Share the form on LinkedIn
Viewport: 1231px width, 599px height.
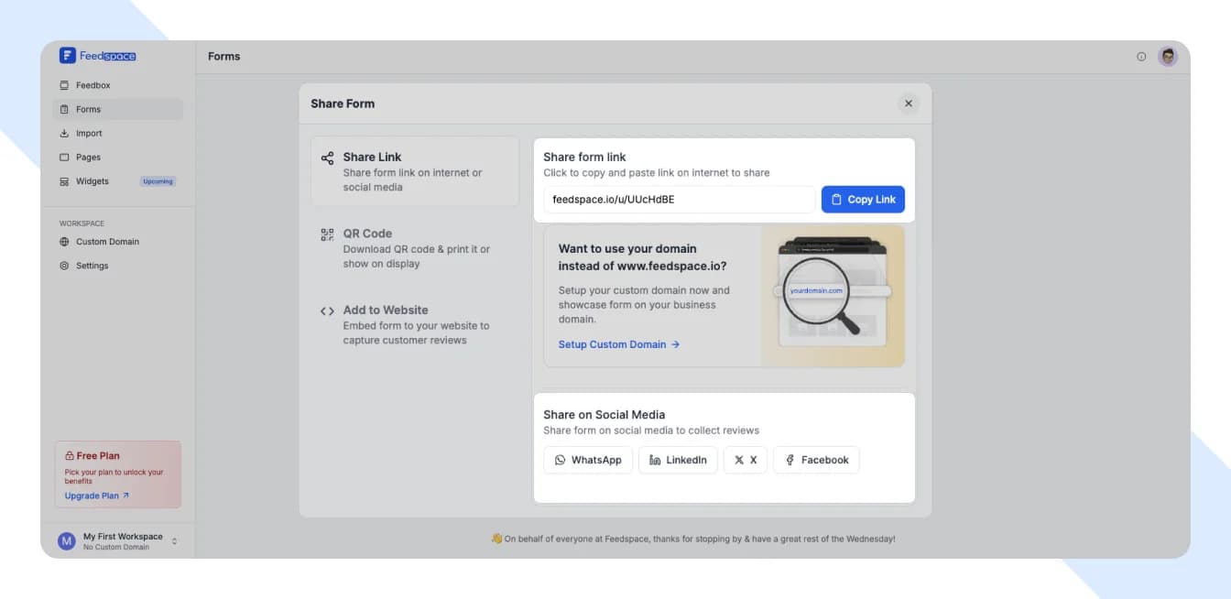tap(678, 460)
